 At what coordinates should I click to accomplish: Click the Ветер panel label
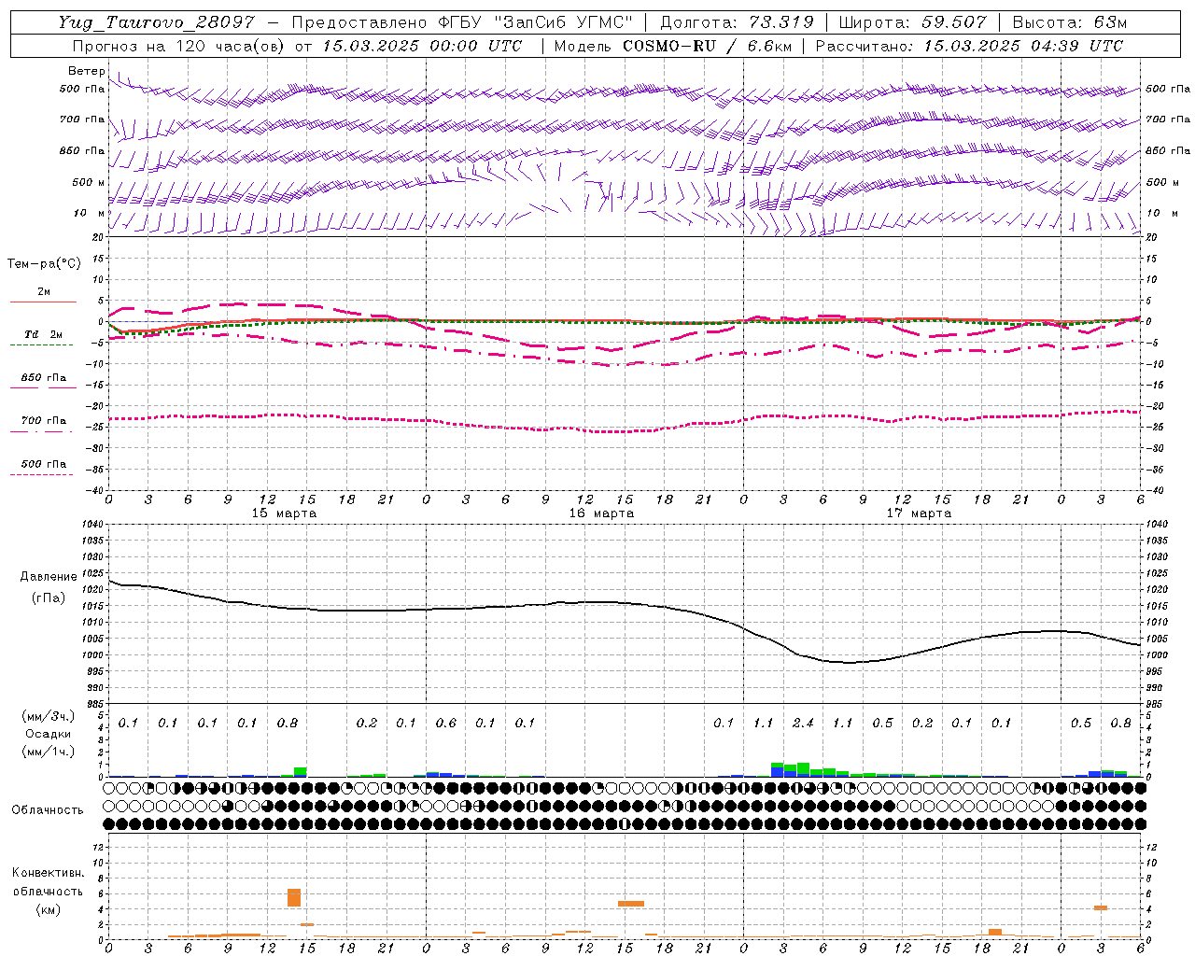pyautogui.click(x=86, y=71)
